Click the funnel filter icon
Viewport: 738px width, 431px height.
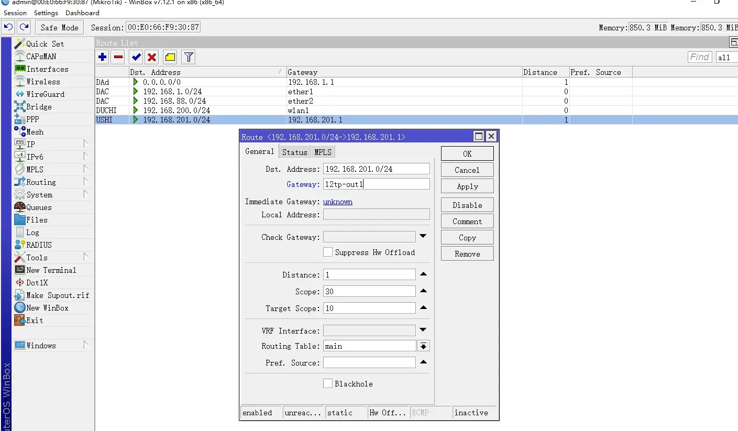[x=189, y=57]
